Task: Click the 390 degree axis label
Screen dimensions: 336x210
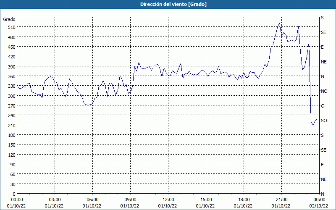Action: click(x=12, y=67)
